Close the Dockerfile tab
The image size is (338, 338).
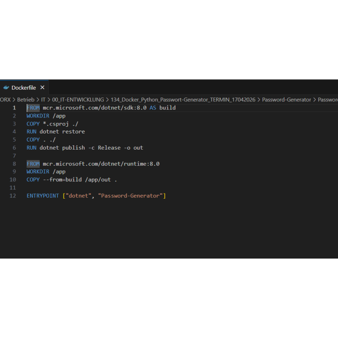coord(42,87)
